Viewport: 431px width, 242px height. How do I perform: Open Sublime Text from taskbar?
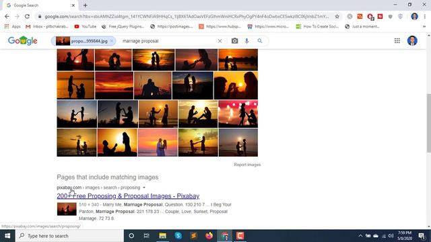pyautogui.click(x=193, y=236)
